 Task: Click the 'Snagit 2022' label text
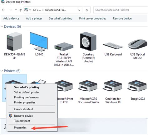pos(138,99)
